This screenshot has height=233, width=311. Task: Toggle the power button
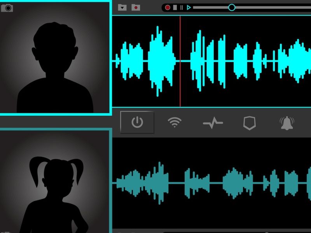click(137, 123)
